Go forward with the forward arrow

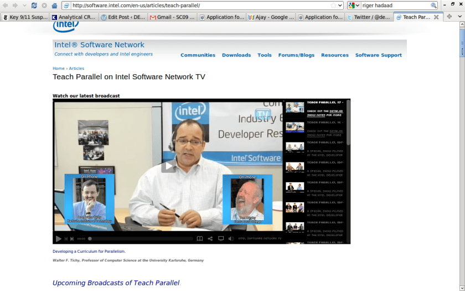(15, 6)
